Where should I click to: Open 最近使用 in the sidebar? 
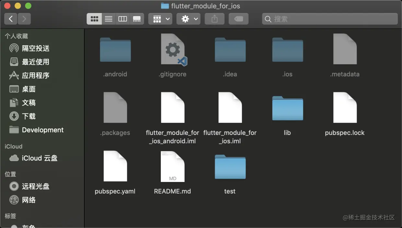tap(42, 62)
